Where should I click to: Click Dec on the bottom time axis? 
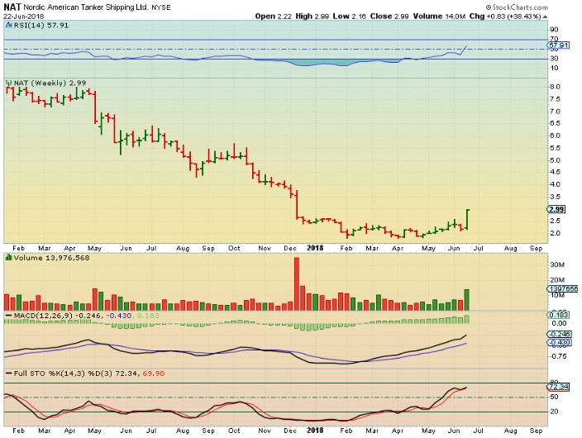click(x=290, y=431)
